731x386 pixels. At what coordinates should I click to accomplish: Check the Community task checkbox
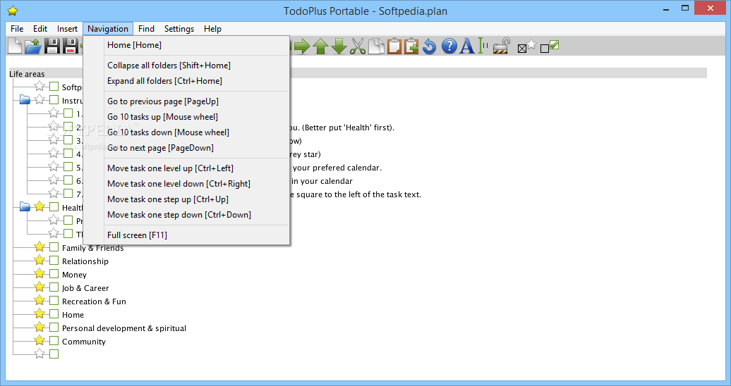54,341
